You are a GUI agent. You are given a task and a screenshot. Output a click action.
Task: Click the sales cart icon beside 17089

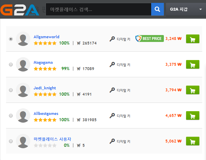tap(78, 69)
